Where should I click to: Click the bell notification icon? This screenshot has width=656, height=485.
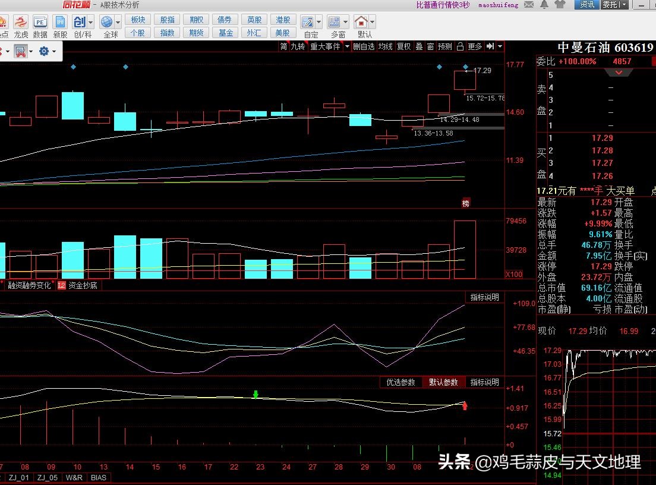pos(544,5)
